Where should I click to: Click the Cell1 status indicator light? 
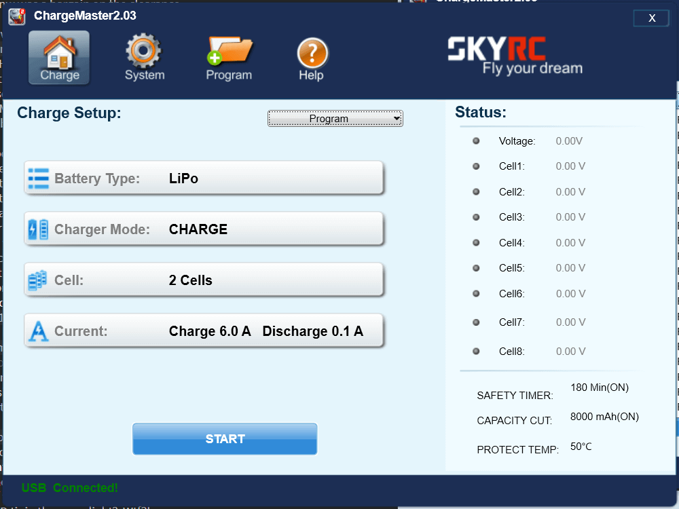click(x=476, y=166)
